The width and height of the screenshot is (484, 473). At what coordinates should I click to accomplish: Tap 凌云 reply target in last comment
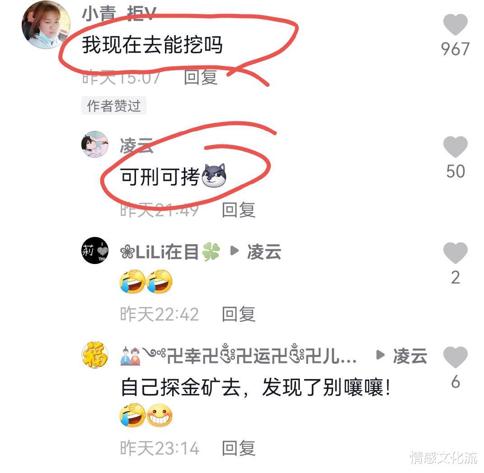410,356
